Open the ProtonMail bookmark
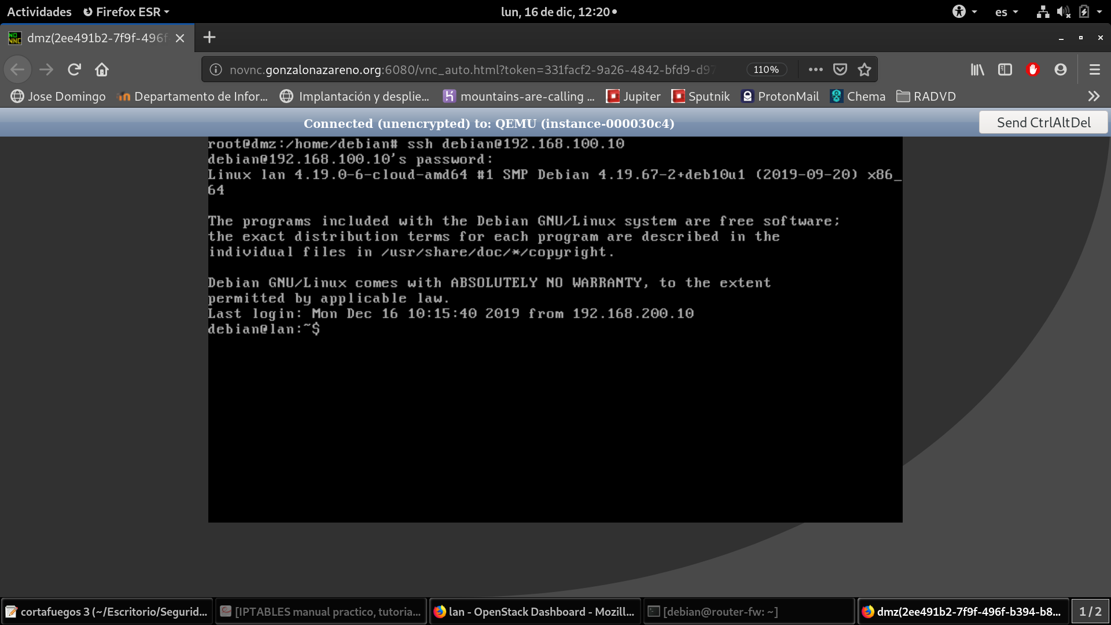This screenshot has width=1111, height=625. [x=780, y=96]
